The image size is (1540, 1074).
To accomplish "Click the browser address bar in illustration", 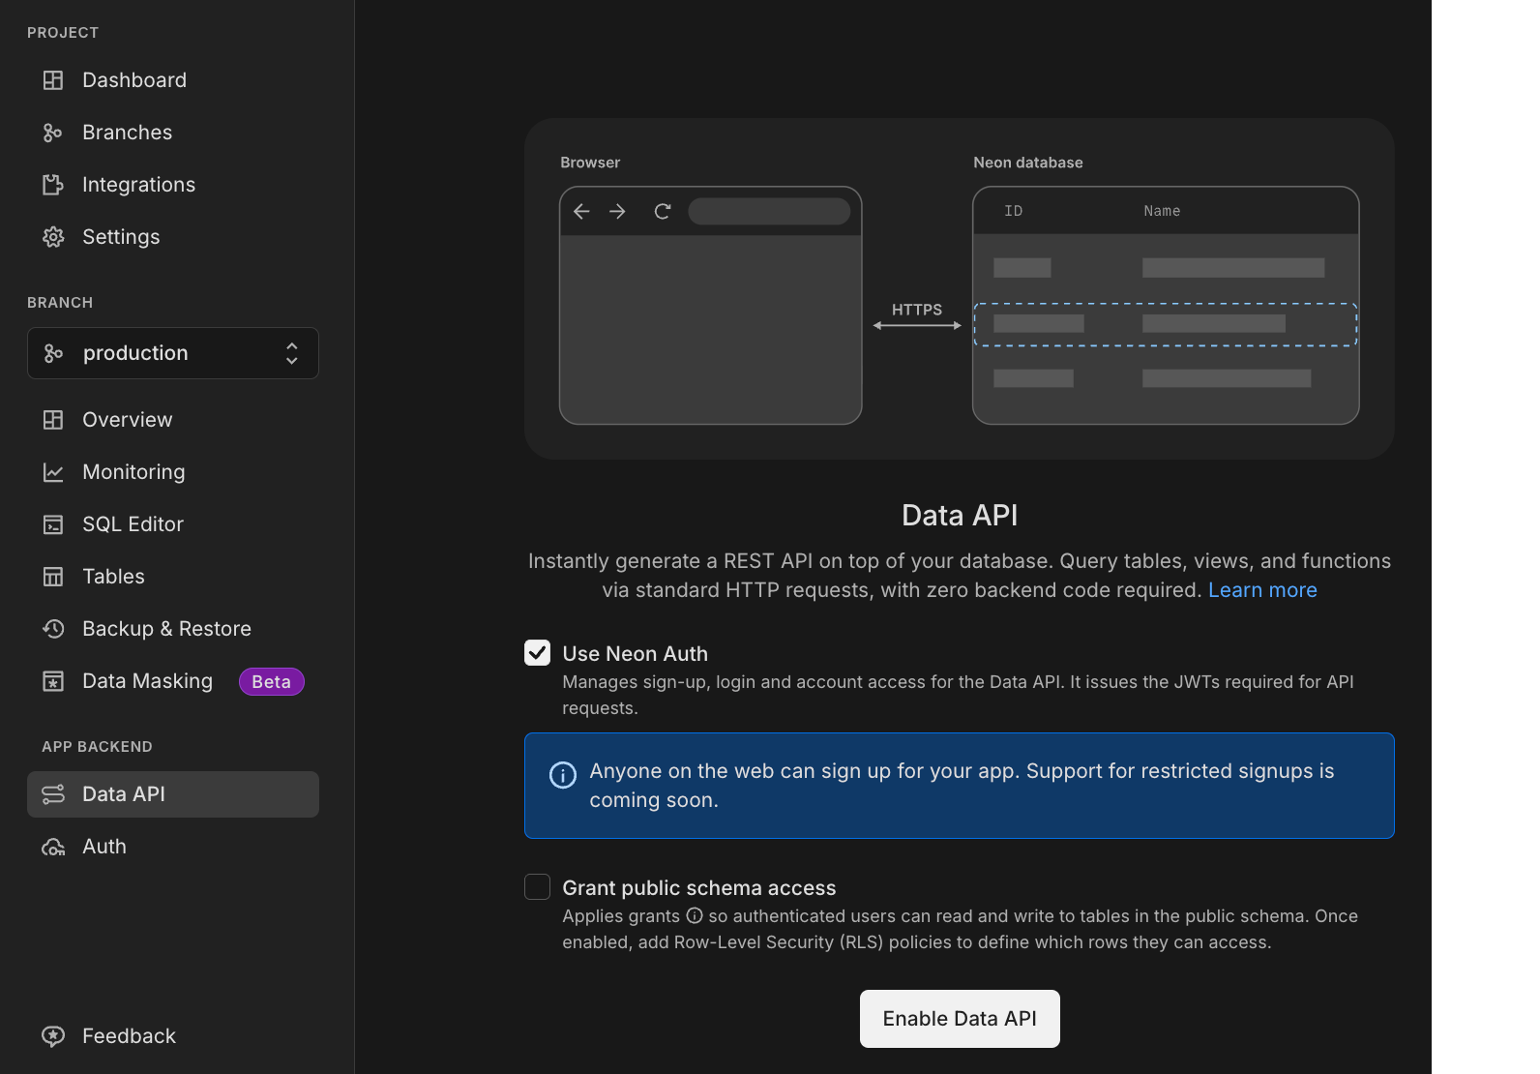I will [x=769, y=211].
